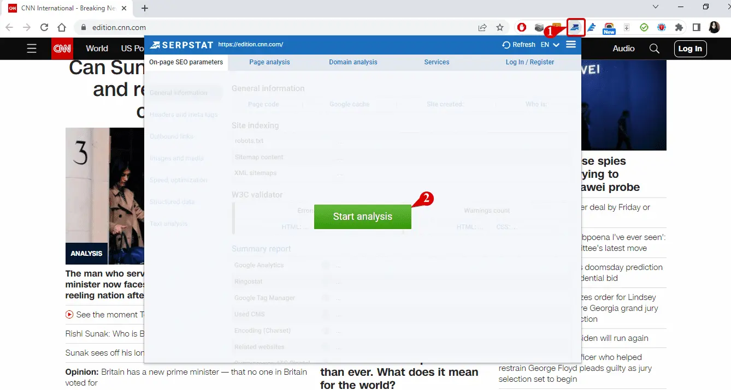Switch to the Domain analysis tab
This screenshot has width=731, height=390.
(x=353, y=62)
